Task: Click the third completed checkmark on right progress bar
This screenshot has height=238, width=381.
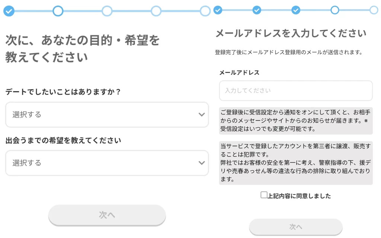Action: [x=295, y=10]
